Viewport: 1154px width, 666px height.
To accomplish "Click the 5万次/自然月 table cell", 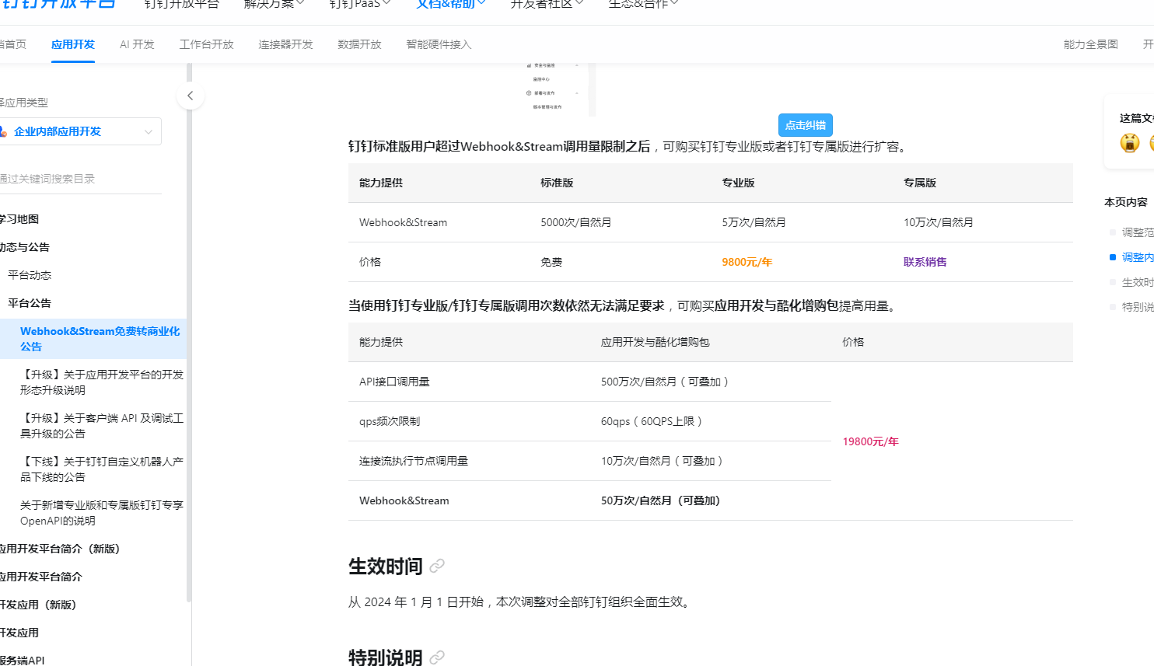I will click(x=754, y=222).
